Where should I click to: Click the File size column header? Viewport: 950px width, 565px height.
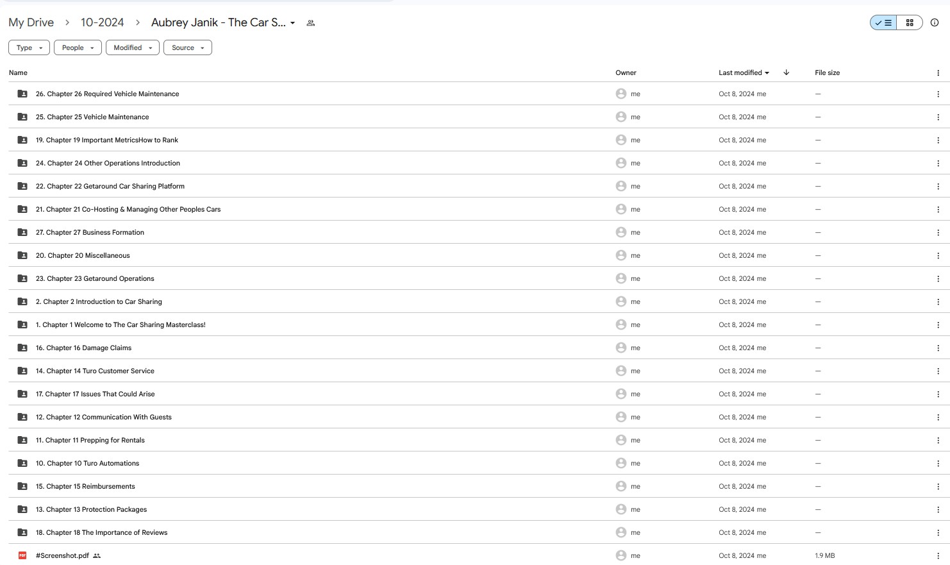click(827, 72)
